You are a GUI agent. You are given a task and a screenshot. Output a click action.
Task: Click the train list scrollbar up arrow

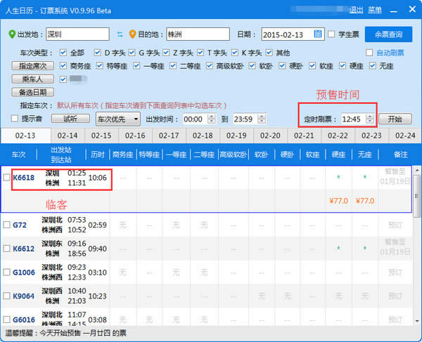click(x=417, y=170)
